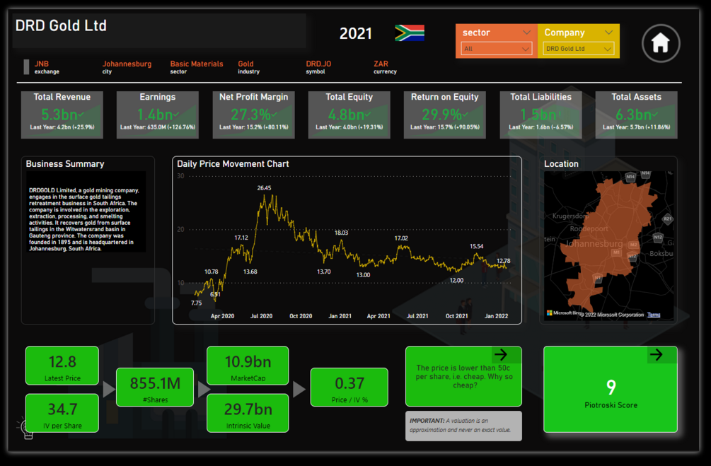The image size is (711, 466).
Task: Open the Terms link on the map
Action: 654,315
